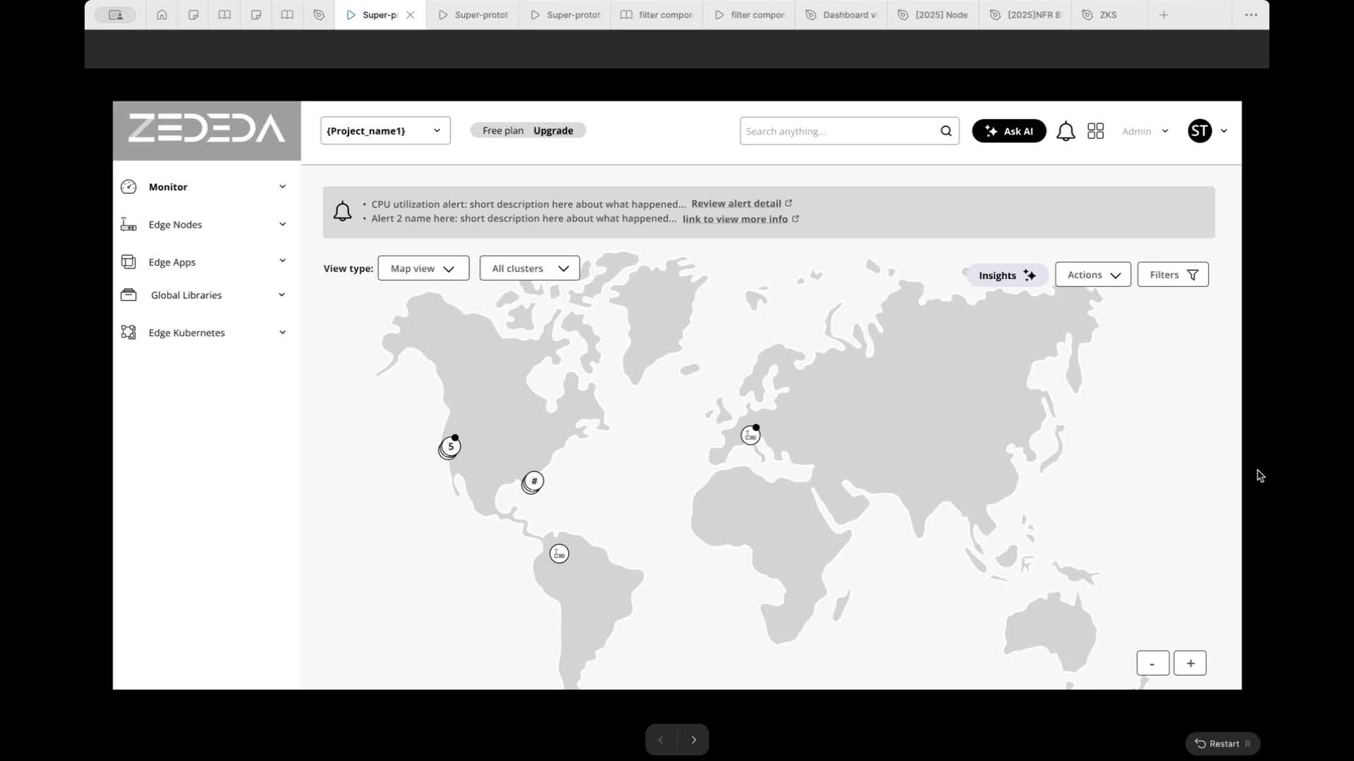Zoom in the map with plus button
The width and height of the screenshot is (1354, 761).
1190,664
